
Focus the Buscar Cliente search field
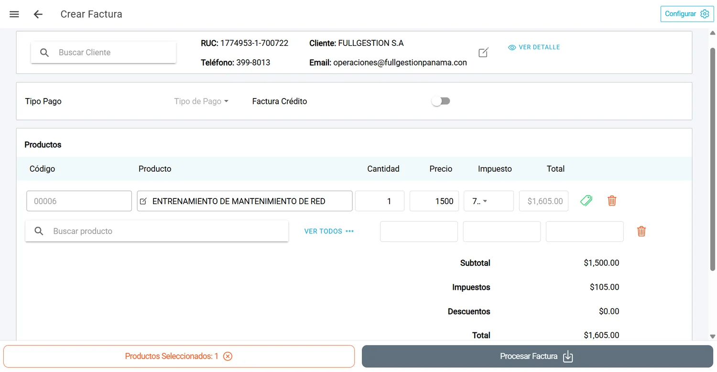103,53
